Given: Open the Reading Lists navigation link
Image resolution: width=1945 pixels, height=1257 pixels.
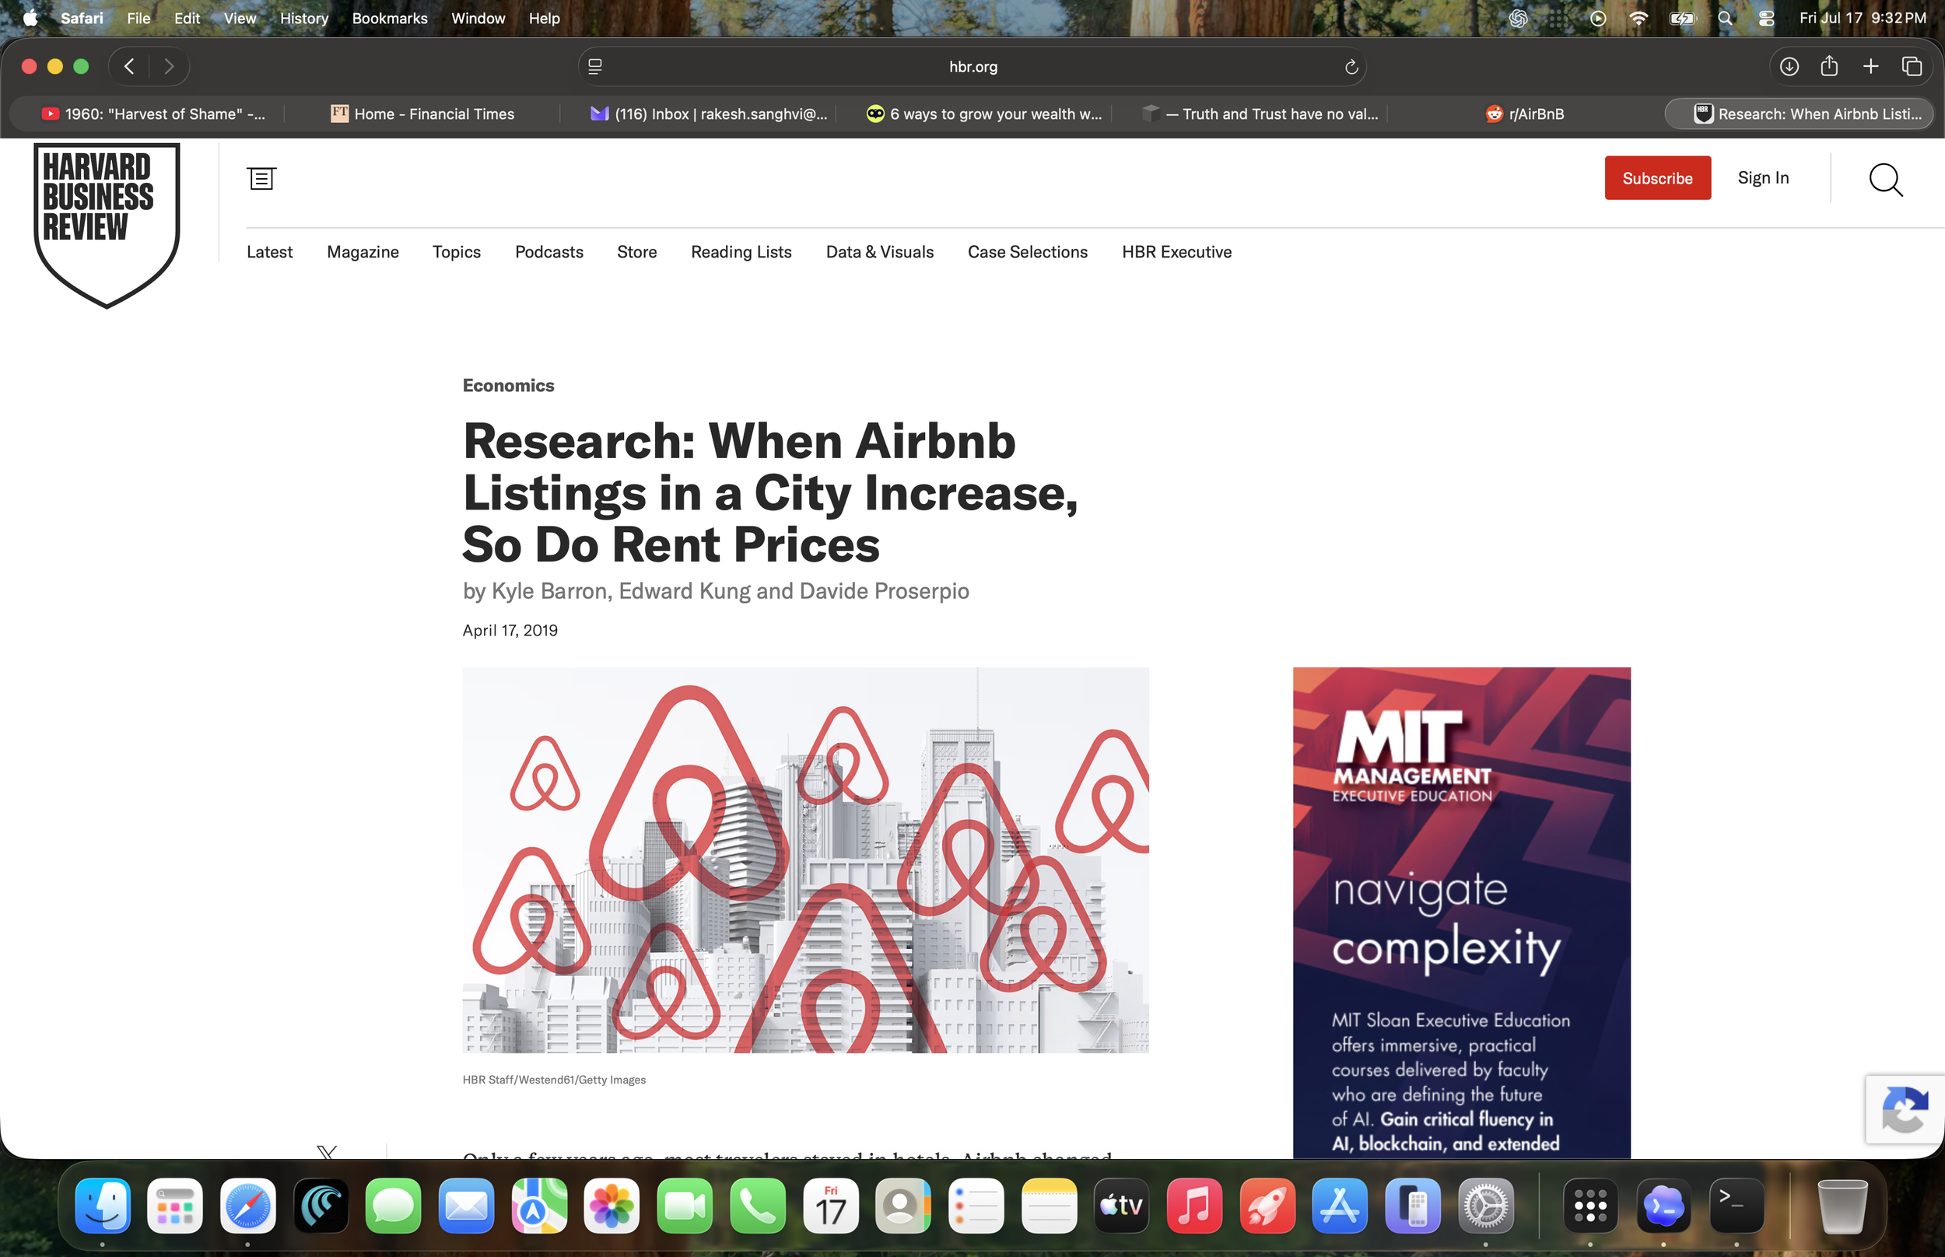Looking at the screenshot, I should click(x=741, y=252).
